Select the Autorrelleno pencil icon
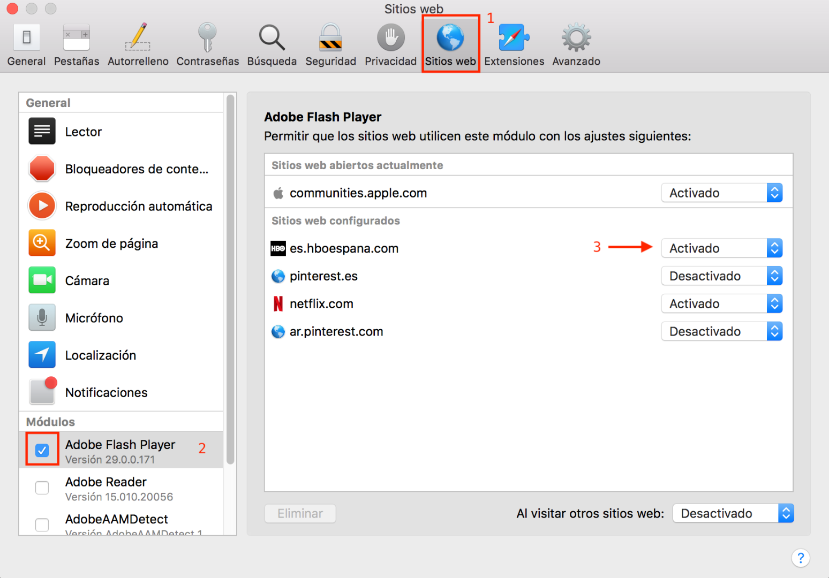Screen dimensions: 829x578 click(x=138, y=39)
